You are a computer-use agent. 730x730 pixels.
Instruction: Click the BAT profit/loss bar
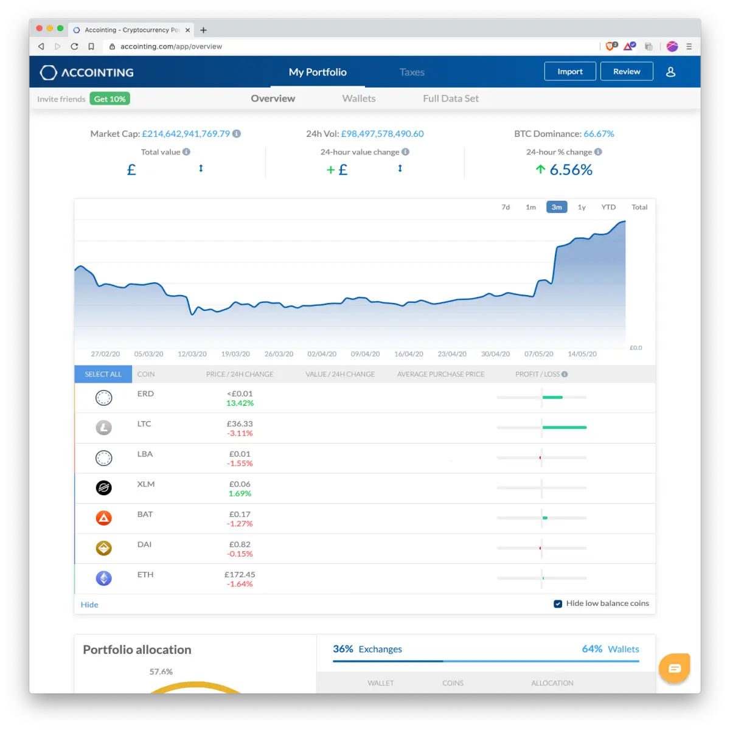pos(541,518)
